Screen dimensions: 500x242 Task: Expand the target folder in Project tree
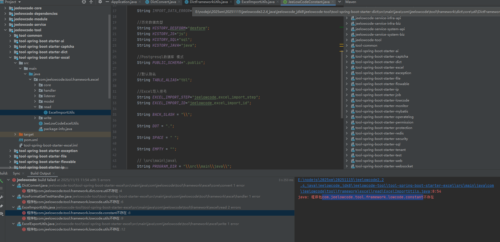coord(15,134)
